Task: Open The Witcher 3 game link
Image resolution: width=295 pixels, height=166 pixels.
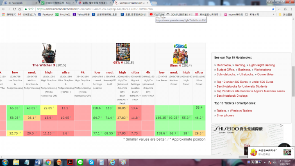Action: coord(44,65)
